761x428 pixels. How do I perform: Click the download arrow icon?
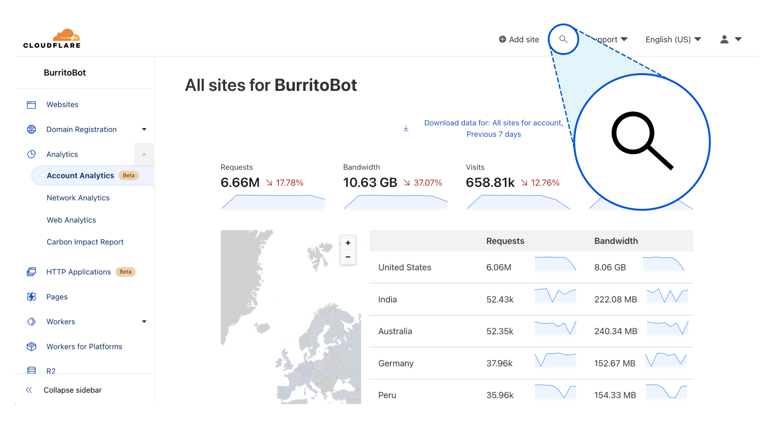coord(406,128)
